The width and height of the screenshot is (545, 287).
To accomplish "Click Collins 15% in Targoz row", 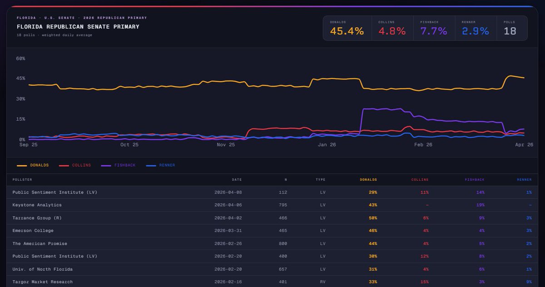I will pos(424,282).
